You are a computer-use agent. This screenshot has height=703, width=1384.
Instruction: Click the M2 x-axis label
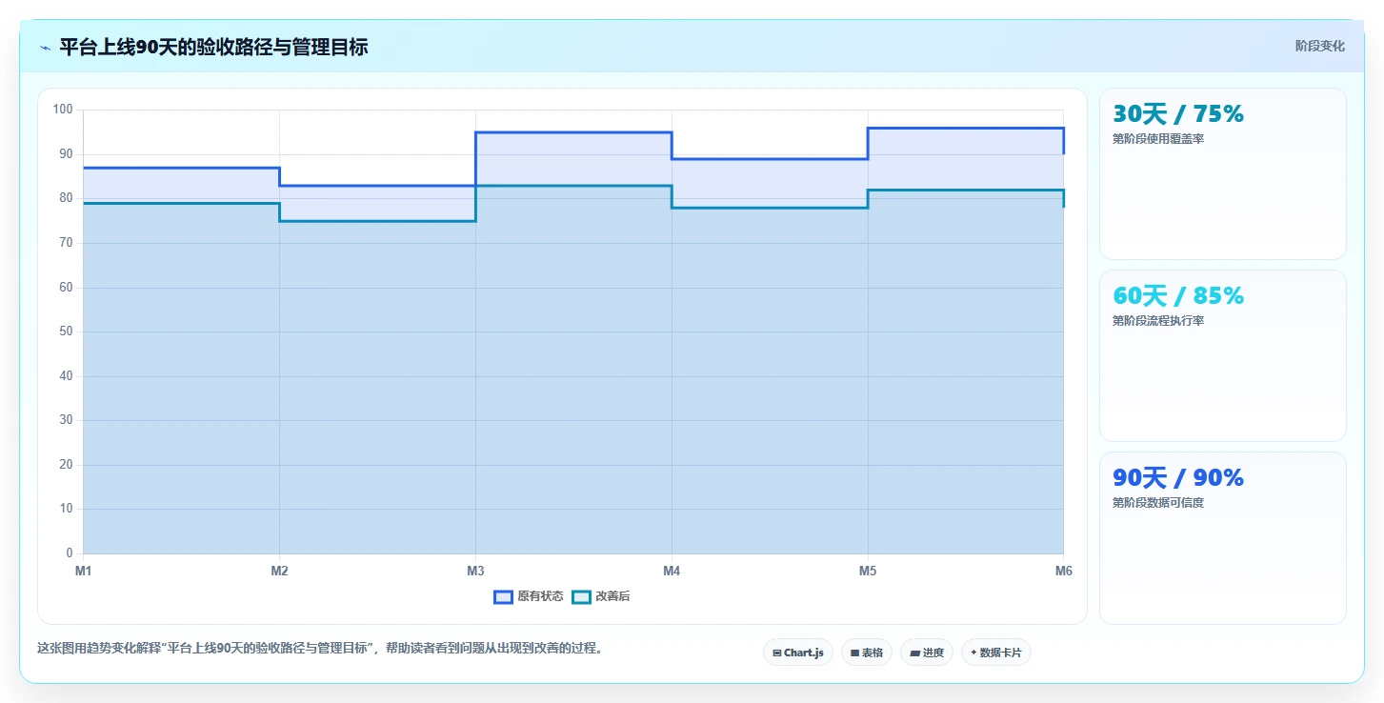click(279, 572)
